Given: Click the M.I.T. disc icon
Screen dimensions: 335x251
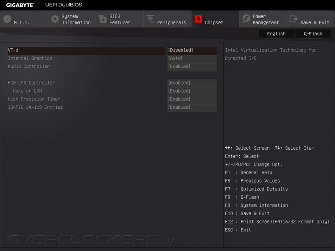Looking at the screenshot, I should [7, 19].
